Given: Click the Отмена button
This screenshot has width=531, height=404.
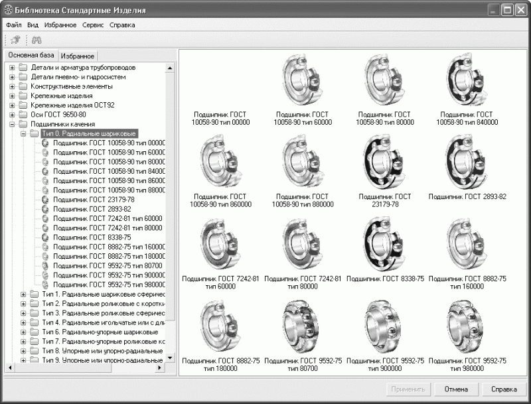Looking at the screenshot, I should (x=456, y=389).
